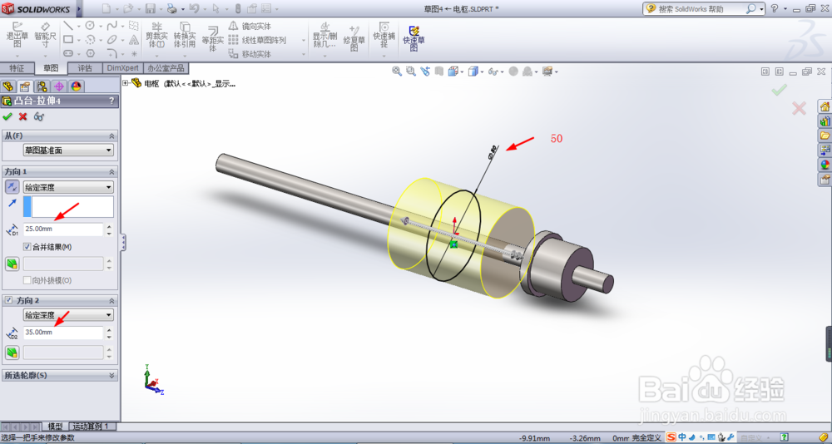Click the Reverse Direction button in 方向 1

[12, 187]
